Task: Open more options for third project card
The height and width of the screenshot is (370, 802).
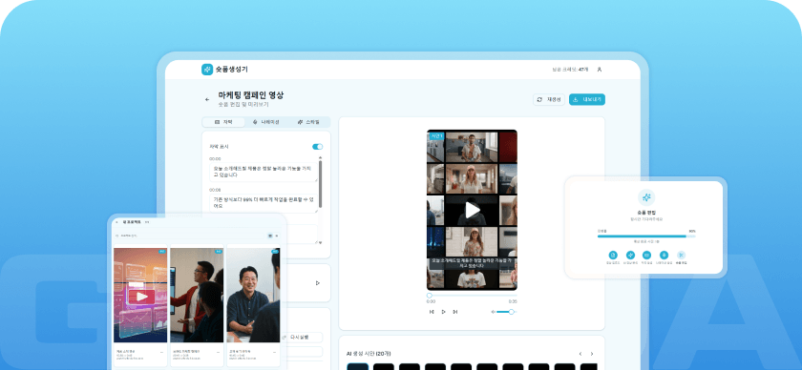Action: (x=274, y=352)
